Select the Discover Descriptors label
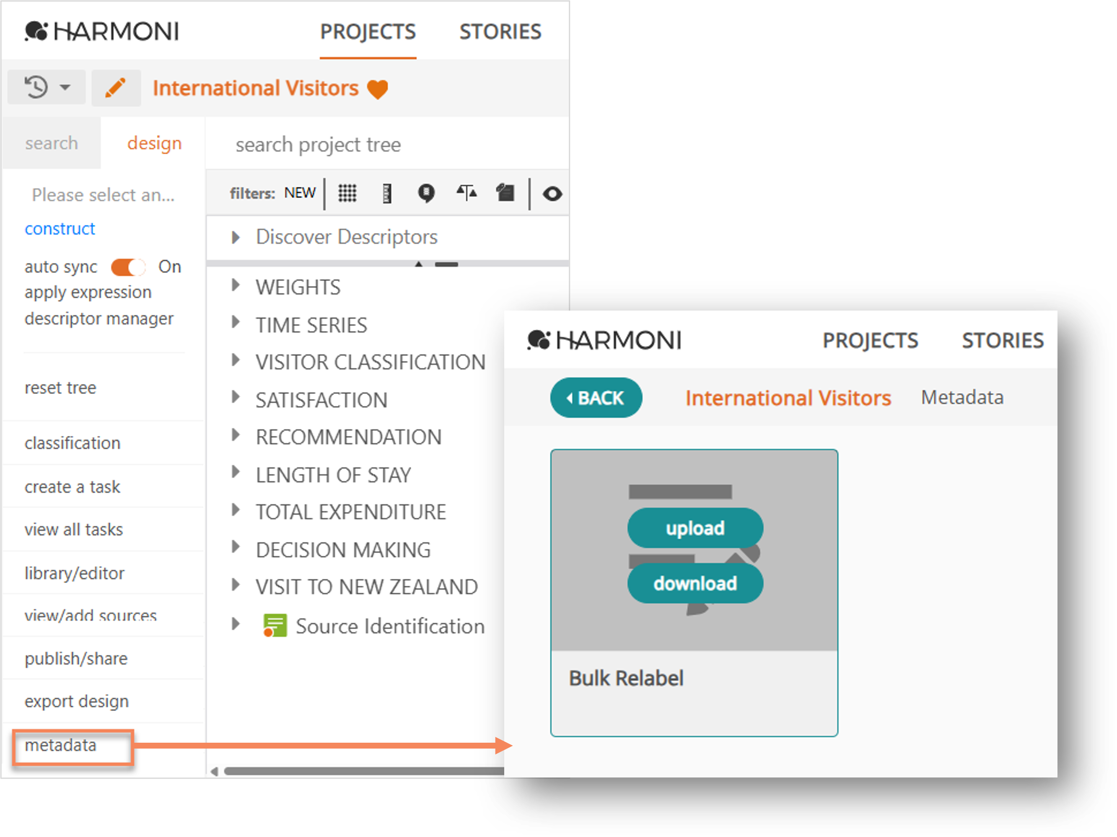Screen dimensions: 1117x837 coord(346,237)
